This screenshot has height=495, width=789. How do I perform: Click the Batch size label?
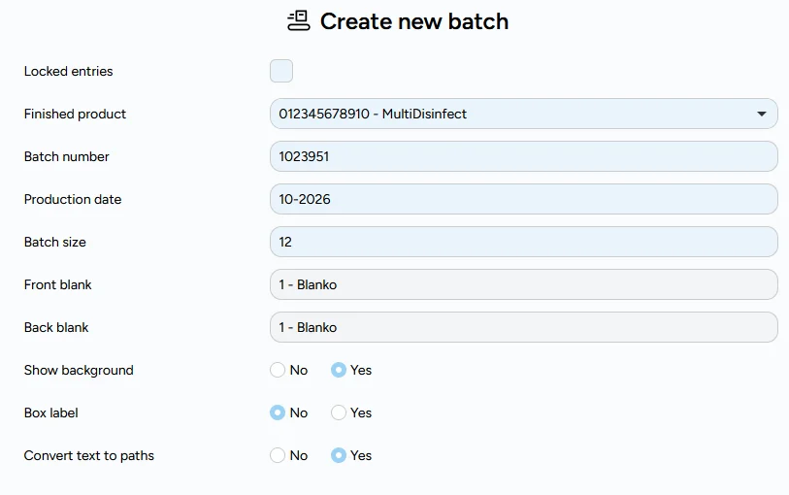coord(55,243)
